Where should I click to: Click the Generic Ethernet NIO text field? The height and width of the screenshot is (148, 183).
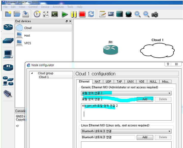click(108, 99)
